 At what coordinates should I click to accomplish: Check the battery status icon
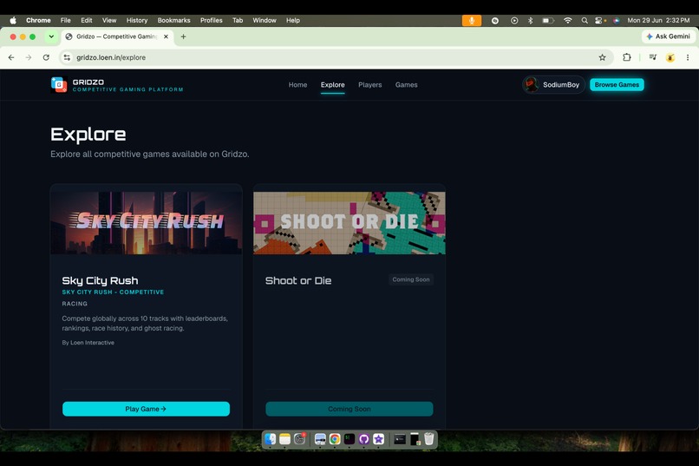pyautogui.click(x=548, y=21)
